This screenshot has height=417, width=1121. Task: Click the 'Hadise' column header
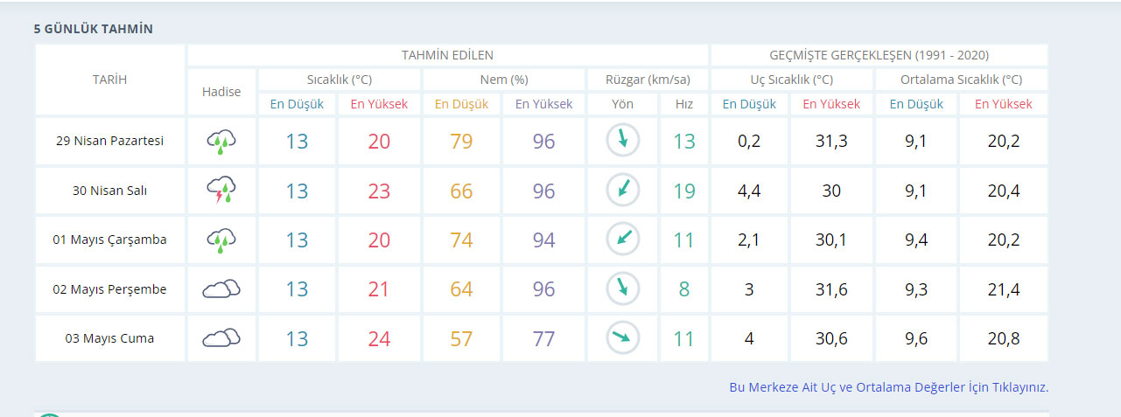click(221, 92)
